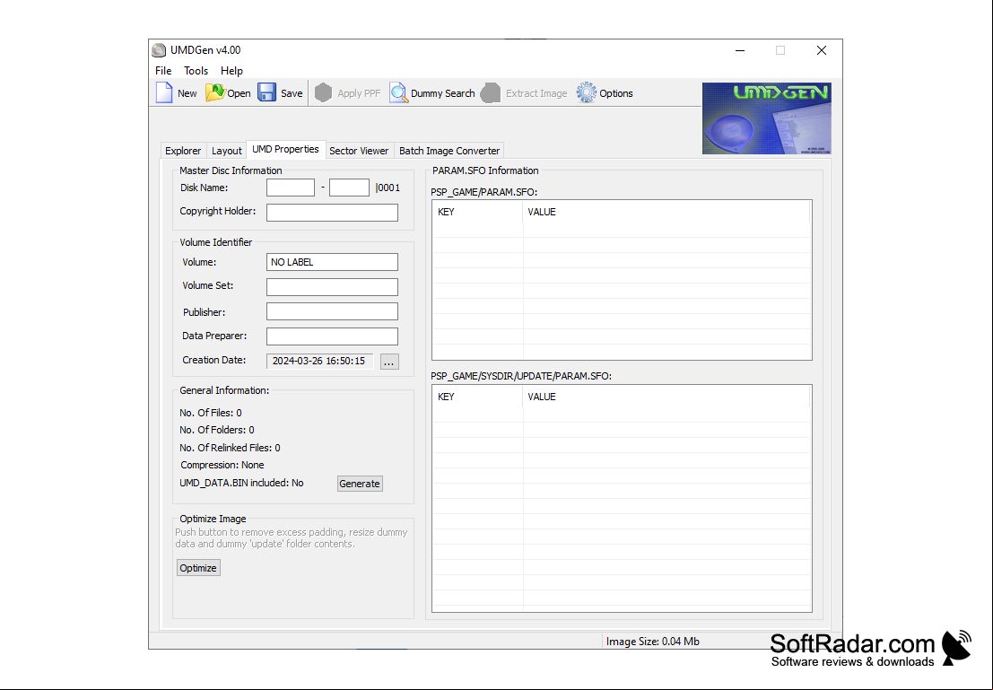
Task: Click the UMDGEN logo banner image
Action: [766, 118]
